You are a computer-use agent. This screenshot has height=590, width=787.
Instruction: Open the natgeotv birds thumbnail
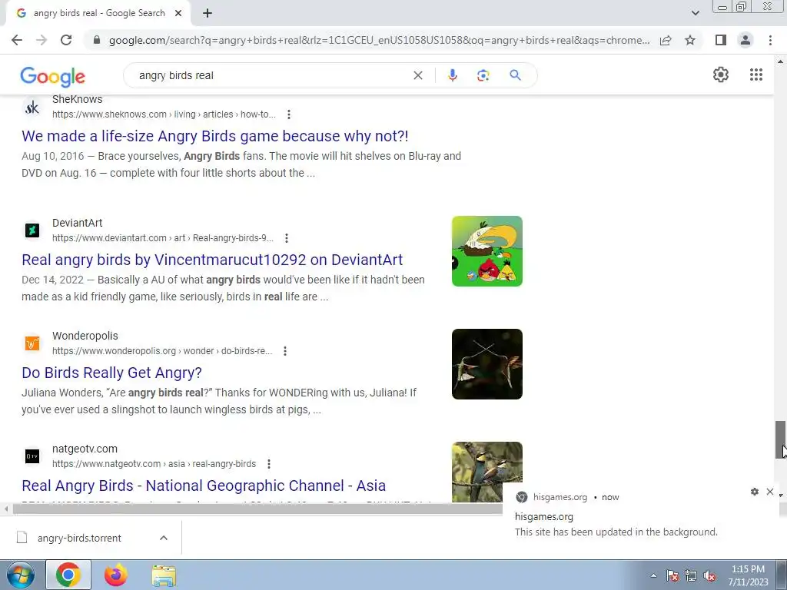coord(486,472)
